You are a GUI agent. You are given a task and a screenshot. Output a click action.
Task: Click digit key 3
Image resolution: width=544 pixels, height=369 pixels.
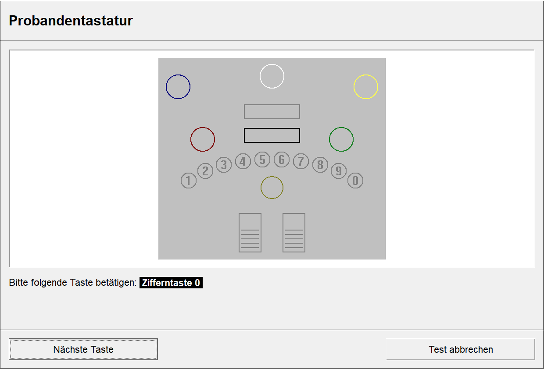(224, 165)
